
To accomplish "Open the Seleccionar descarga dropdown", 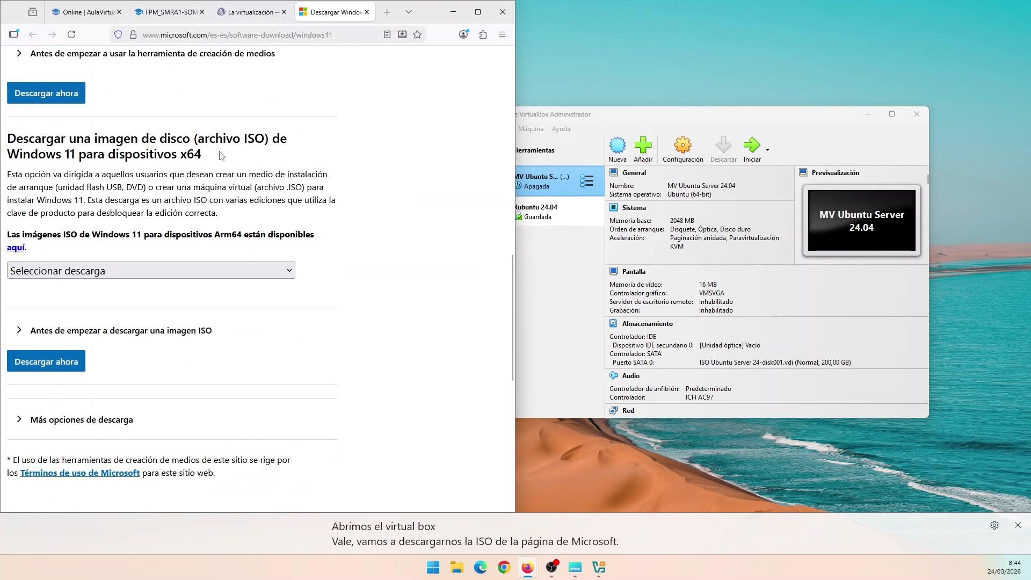I will 151,271.
